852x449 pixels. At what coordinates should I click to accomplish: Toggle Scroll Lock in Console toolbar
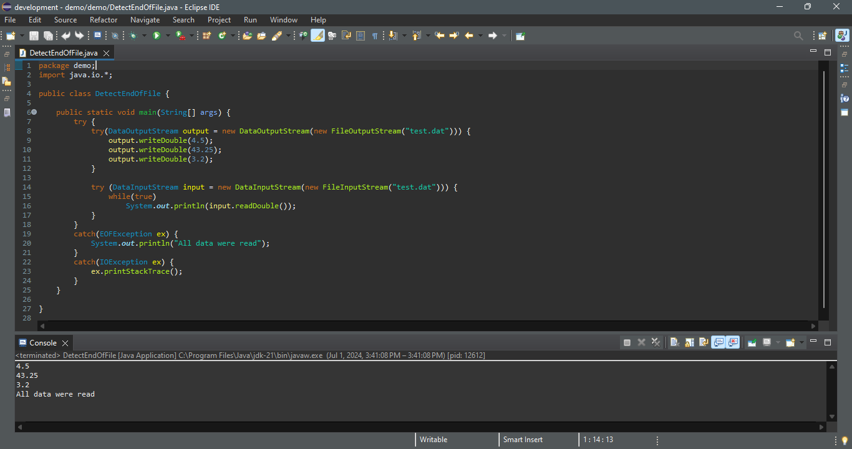[689, 342]
